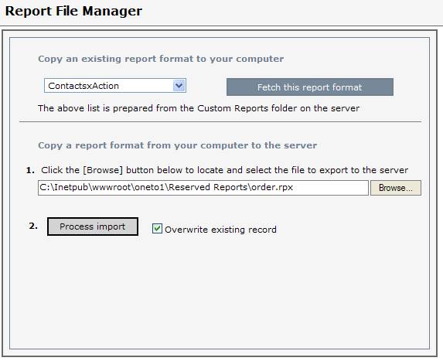Click the bold step number 2.
The width and height of the screenshot is (443, 361).
(x=33, y=226)
